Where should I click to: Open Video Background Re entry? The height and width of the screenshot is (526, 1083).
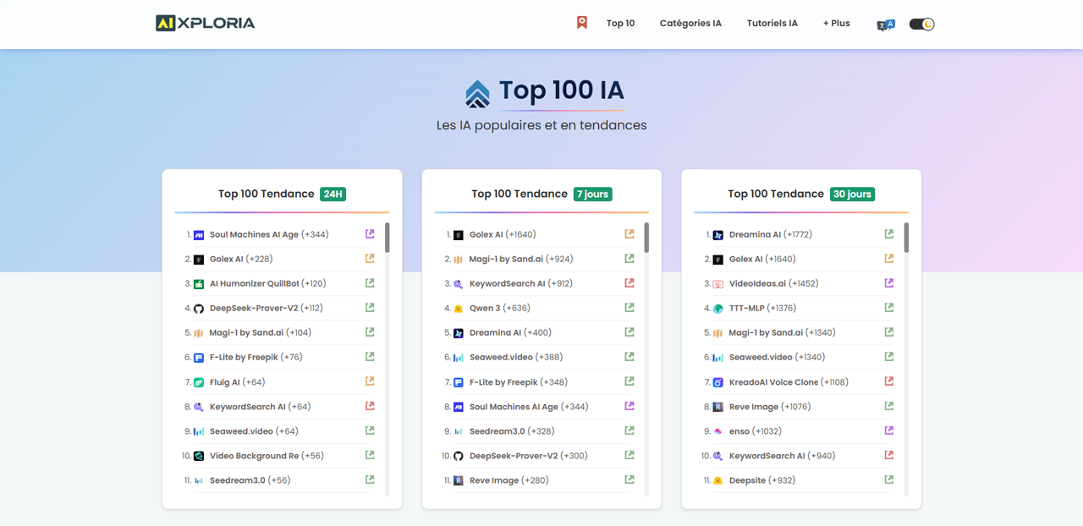[x=254, y=456]
